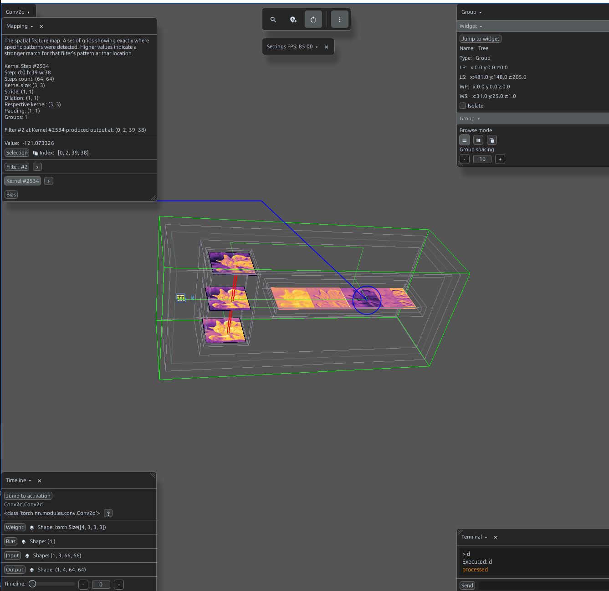The image size is (609, 591).
Task: Expand the Settings FPS panel arrow
Action: pyautogui.click(x=317, y=47)
